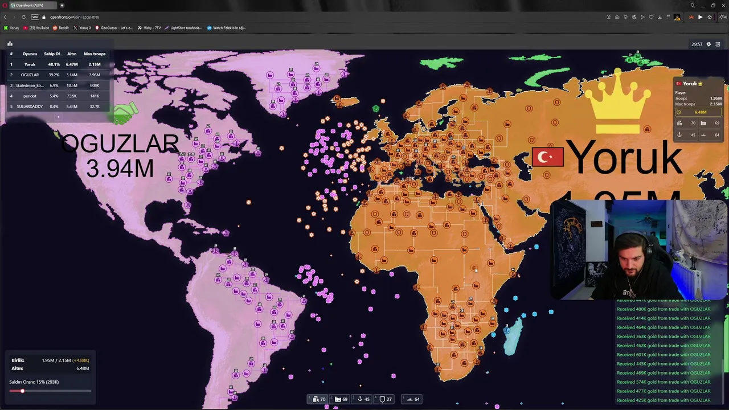The height and width of the screenshot is (410, 729).
Task: Open the GeoGuessr bookmark
Action: click(x=114, y=28)
